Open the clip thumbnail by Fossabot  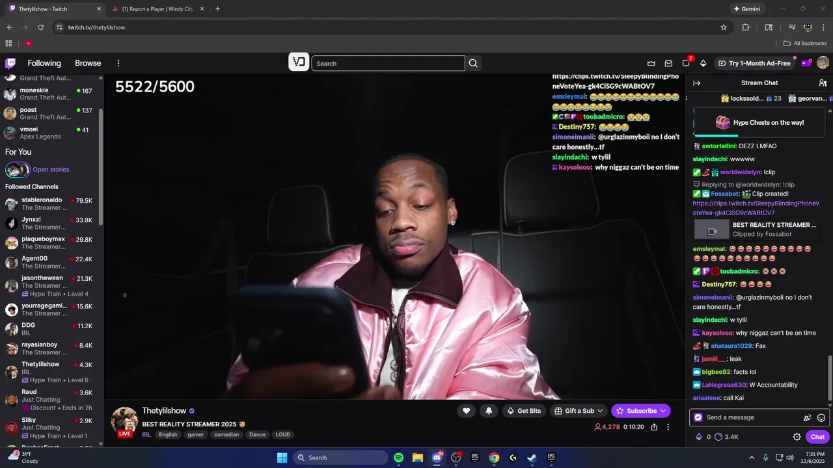point(712,229)
